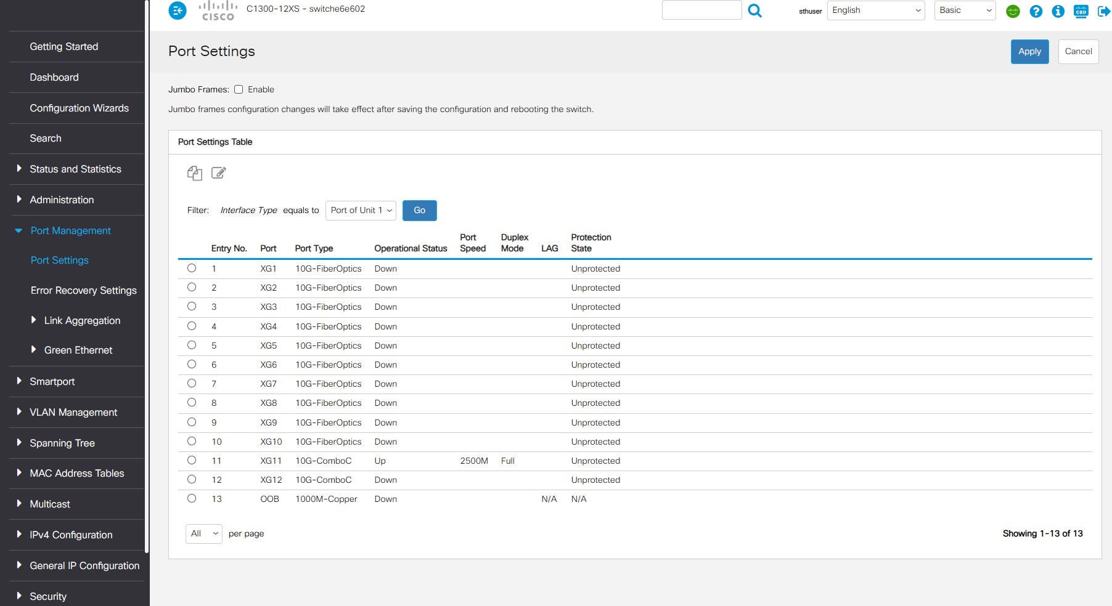
Task: Click the Copy Settings icon above the table
Action: 194,173
